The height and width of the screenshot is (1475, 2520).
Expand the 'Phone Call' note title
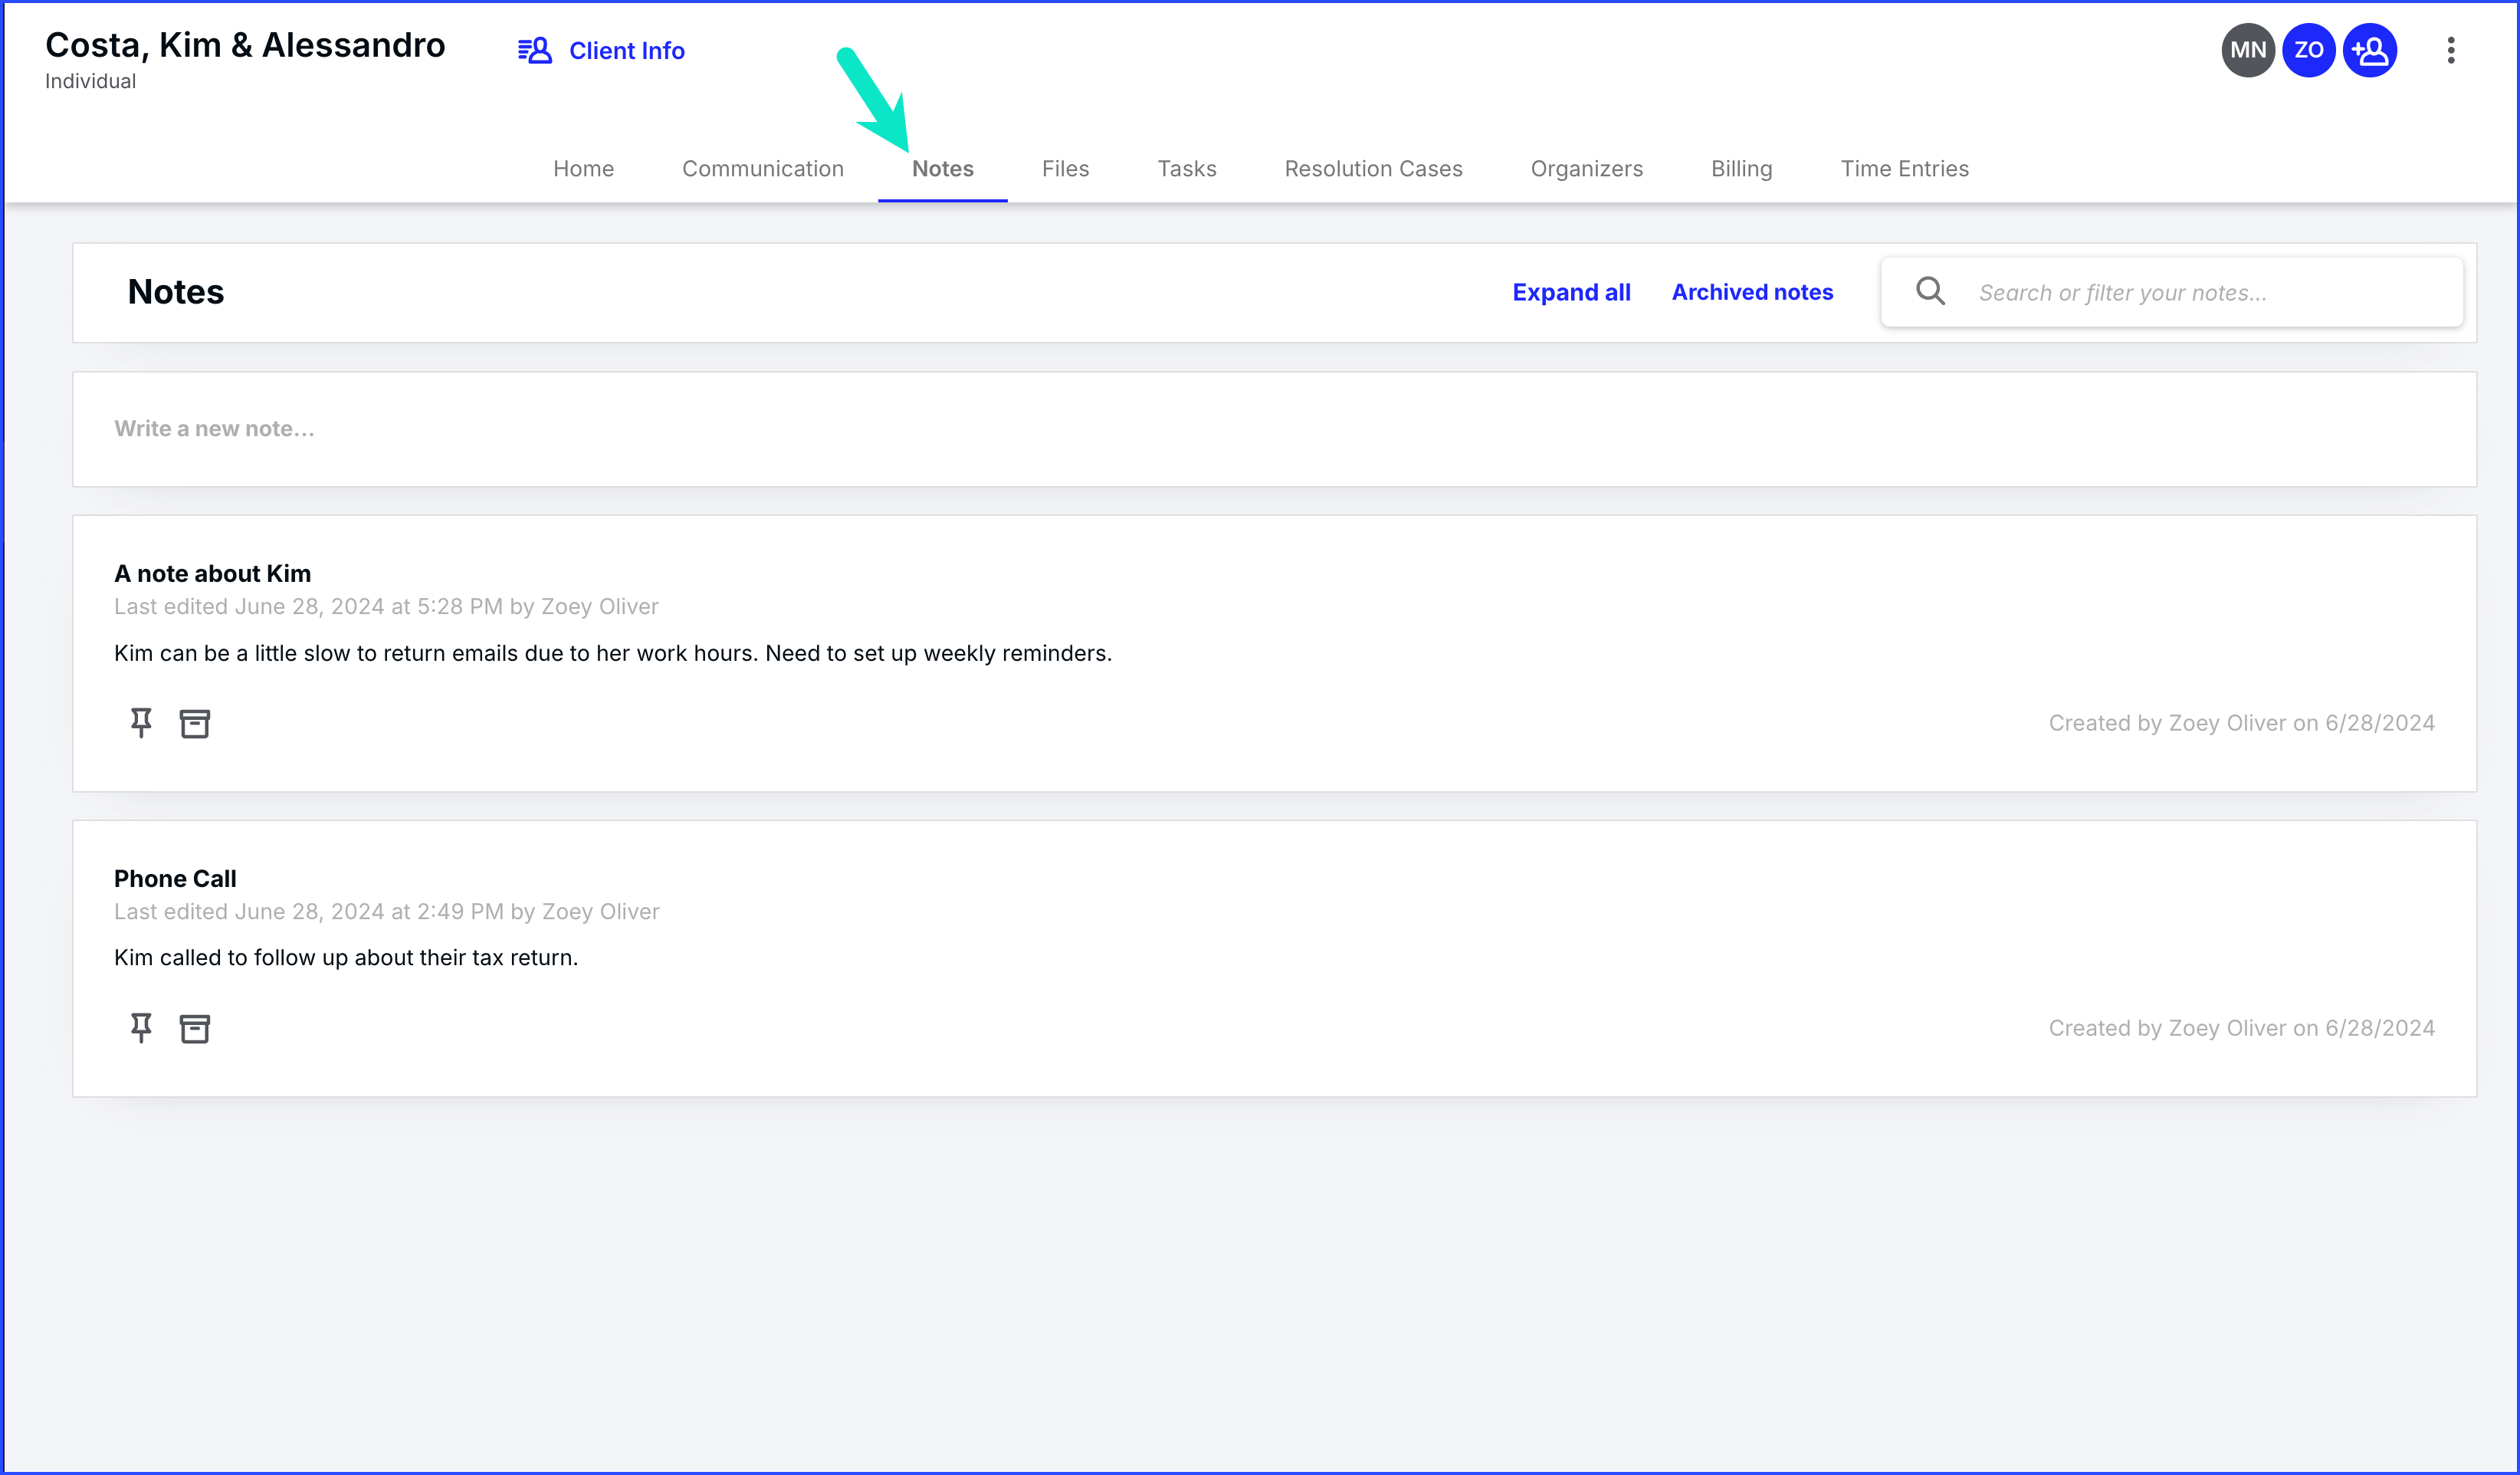point(175,878)
